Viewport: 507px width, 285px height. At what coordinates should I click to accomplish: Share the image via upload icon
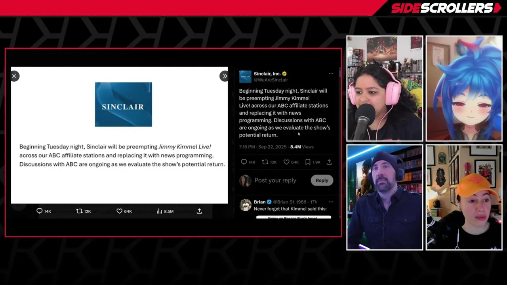click(x=199, y=211)
